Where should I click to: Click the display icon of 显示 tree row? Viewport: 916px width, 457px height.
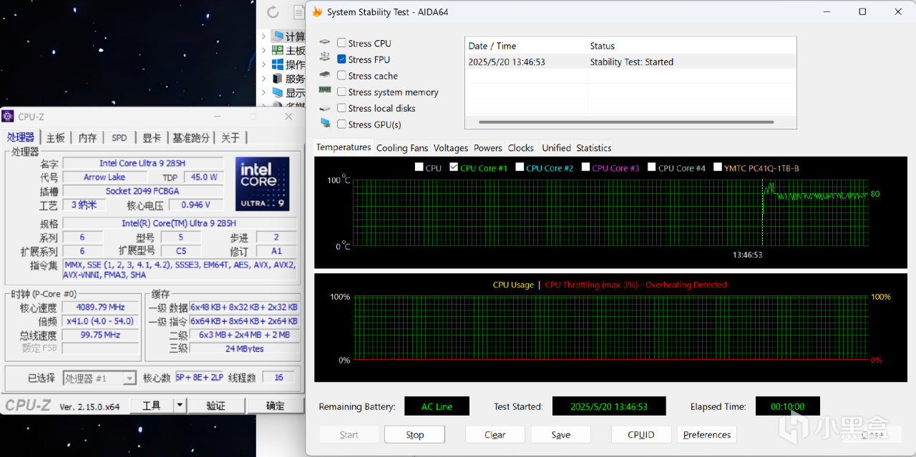[278, 93]
